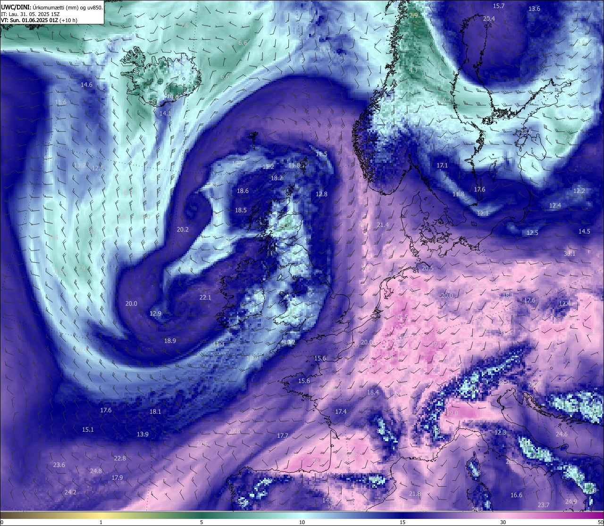Click the colour scale tick label 15
604x526 pixels.
click(403, 522)
